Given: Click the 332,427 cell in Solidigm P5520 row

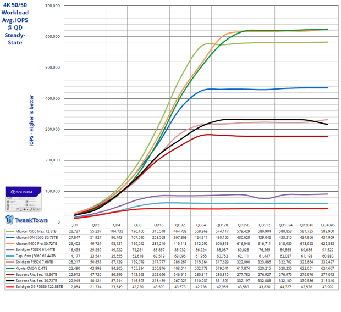Looking at the screenshot, I should click(x=328, y=262).
